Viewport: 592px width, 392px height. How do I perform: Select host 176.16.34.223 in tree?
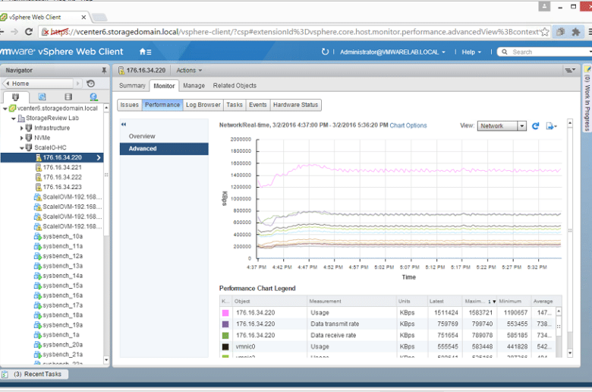point(62,187)
